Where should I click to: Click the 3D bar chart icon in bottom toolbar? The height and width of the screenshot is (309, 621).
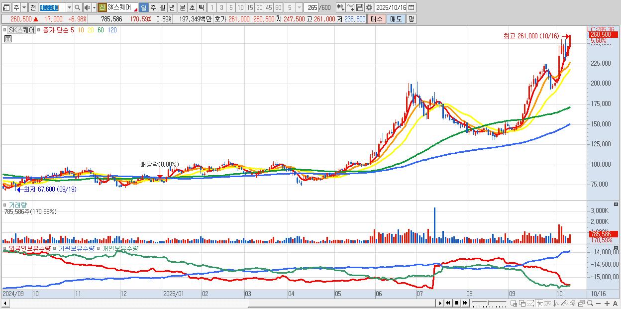(x=573, y=304)
